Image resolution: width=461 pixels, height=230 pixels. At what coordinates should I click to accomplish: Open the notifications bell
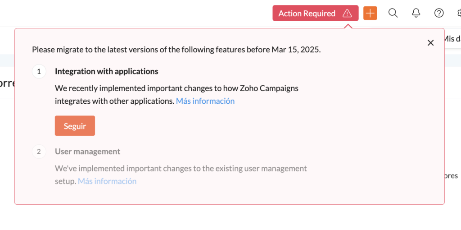(416, 13)
